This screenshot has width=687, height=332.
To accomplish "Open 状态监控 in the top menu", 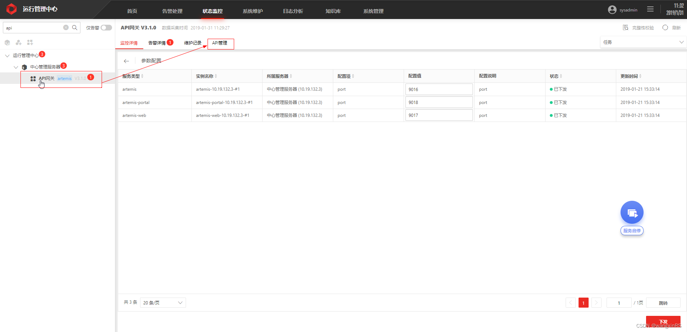I will tap(213, 11).
